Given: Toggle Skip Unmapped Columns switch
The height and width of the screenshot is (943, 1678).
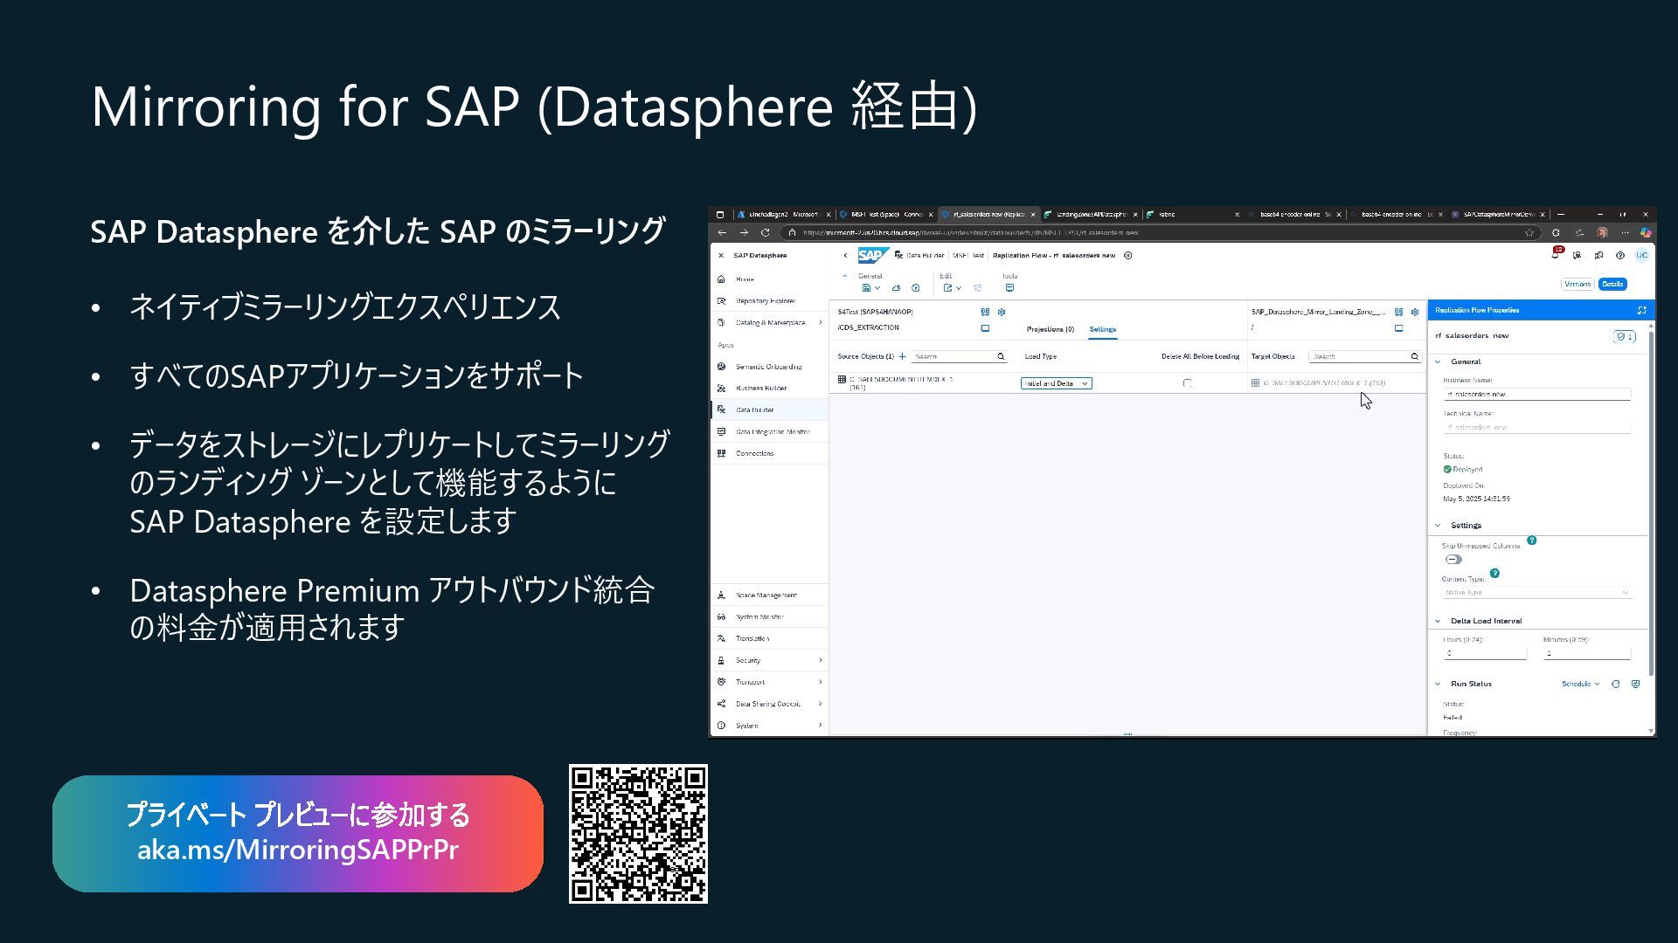Looking at the screenshot, I should (x=1453, y=560).
